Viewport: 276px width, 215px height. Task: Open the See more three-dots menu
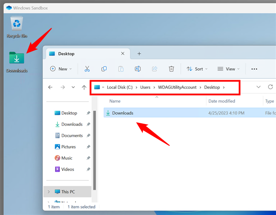[254, 69]
